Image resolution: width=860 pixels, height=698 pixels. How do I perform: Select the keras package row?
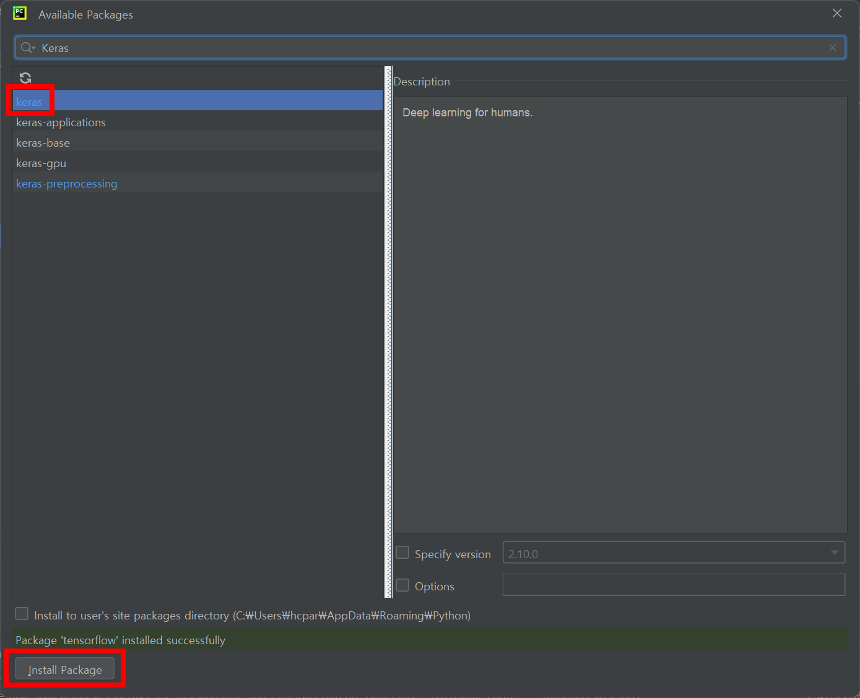tap(198, 101)
